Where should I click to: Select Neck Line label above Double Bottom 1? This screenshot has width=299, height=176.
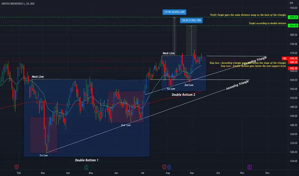pyautogui.click(x=38, y=77)
